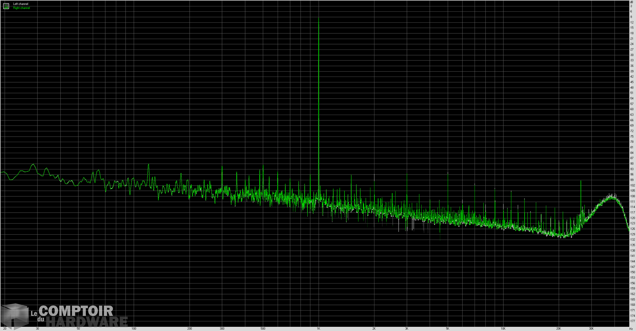Viewport: 636px width, 331px height.
Task: Click the 5K frequency axis label
Action: (447, 329)
